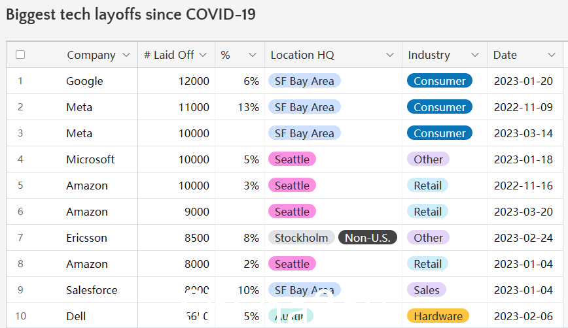Select row number 10

(x=20, y=316)
